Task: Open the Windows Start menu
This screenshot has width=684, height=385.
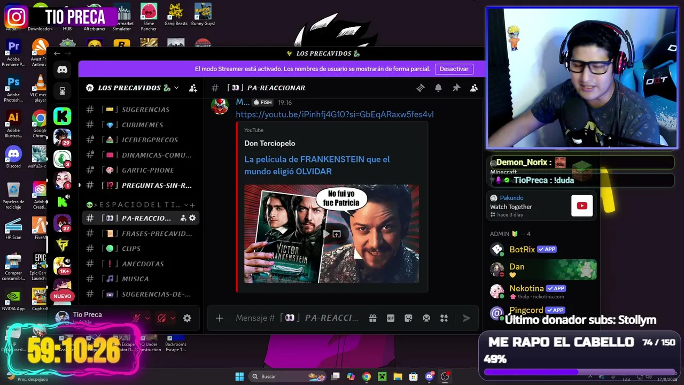Action: [239, 376]
